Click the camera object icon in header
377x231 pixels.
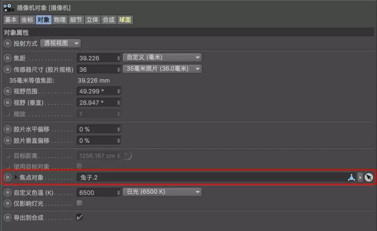(x=8, y=8)
